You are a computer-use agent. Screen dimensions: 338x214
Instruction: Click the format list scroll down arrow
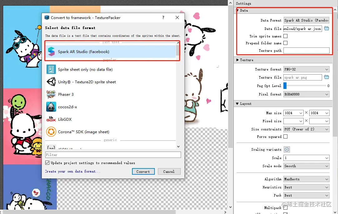178,147
